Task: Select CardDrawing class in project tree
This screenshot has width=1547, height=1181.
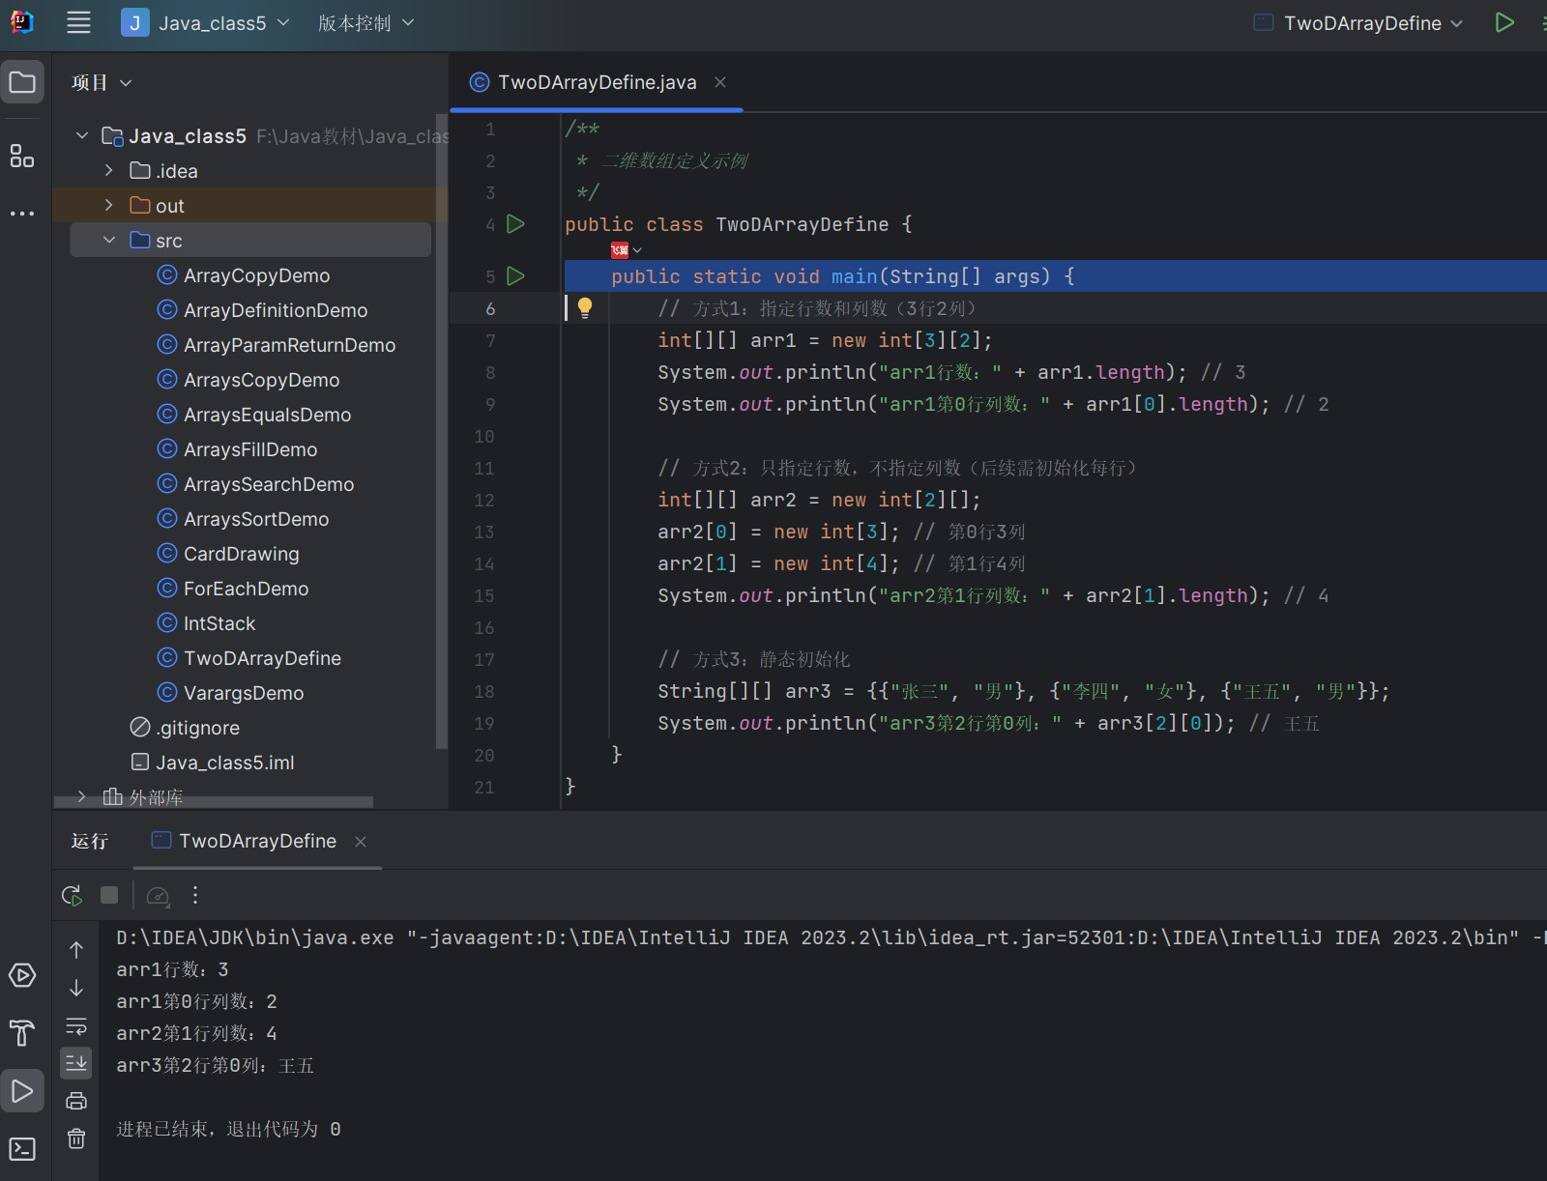Action: (242, 554)
